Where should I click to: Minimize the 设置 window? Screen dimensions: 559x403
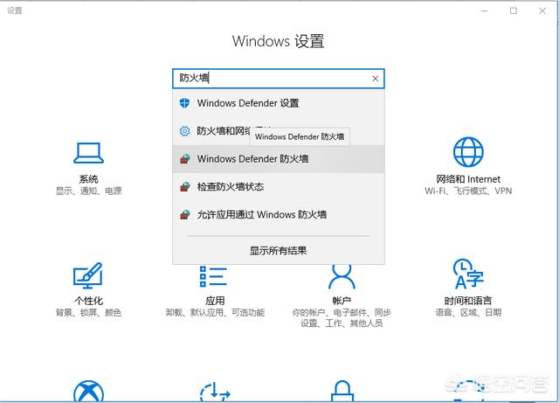click(x=484, y=11)
